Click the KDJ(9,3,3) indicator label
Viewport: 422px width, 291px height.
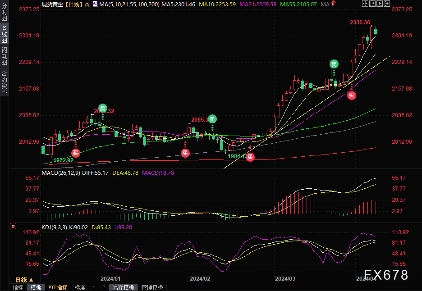(x=55, y=227)
